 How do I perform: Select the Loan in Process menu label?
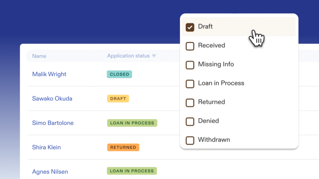(221, 83)
